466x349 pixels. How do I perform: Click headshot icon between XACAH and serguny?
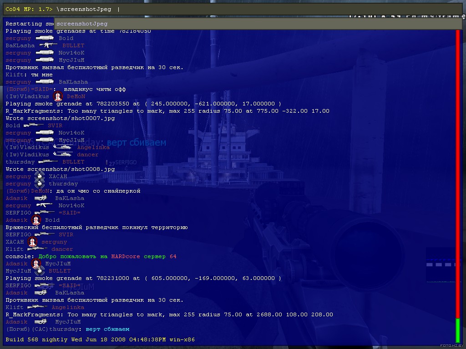click(32, 242)
